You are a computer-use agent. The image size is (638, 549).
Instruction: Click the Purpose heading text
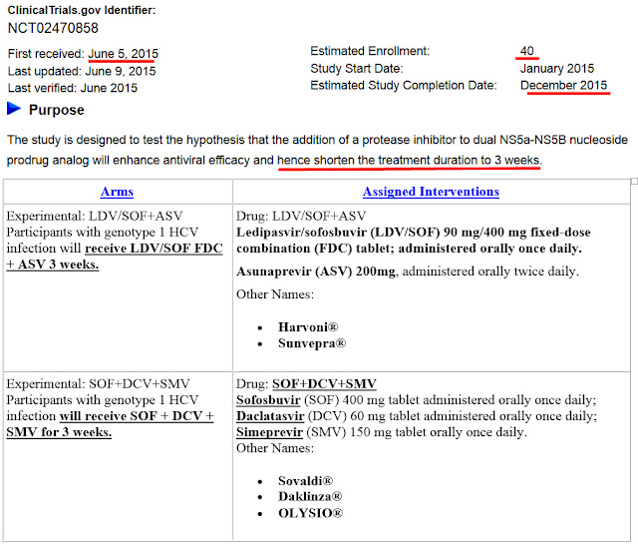tap(57, 110)
